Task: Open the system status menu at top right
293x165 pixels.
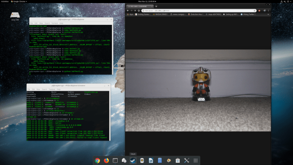Action: [286, 1]
